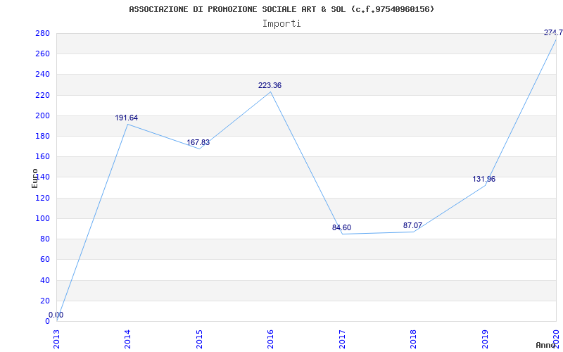Screen dimensions: 563x352
Task: Click the Importi subtitle
Action: click(281, 24)
